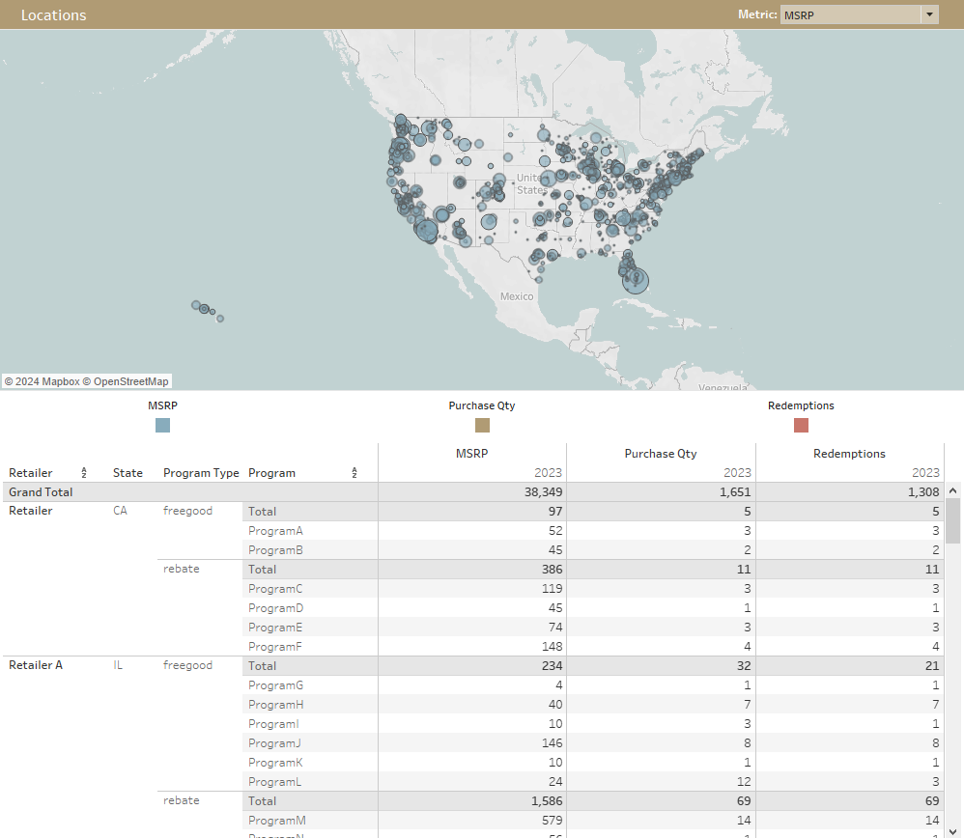This screenshot has width=964, height=838.
Task: Click the sort icon beside Retailer header
Action: coord(84,473)
